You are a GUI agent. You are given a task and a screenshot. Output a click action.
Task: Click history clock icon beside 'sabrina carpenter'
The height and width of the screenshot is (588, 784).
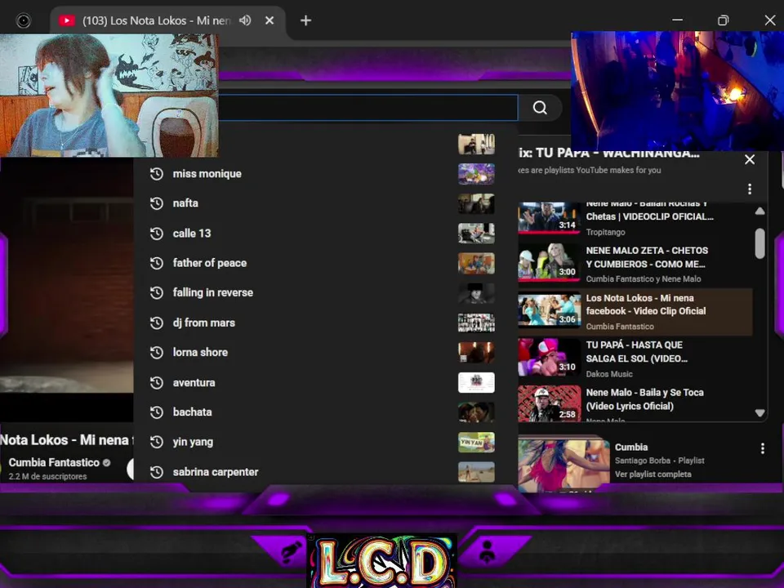pos(157,472)
